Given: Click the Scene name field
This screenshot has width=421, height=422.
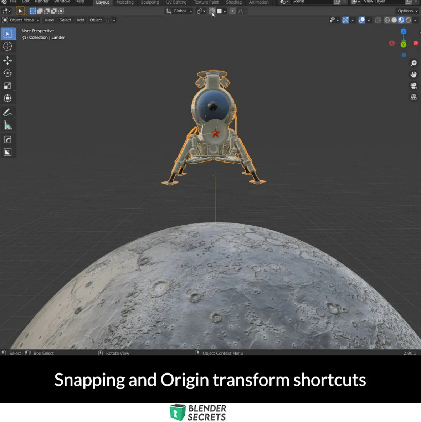Looking at the screenshot, I should coord(311,2).
